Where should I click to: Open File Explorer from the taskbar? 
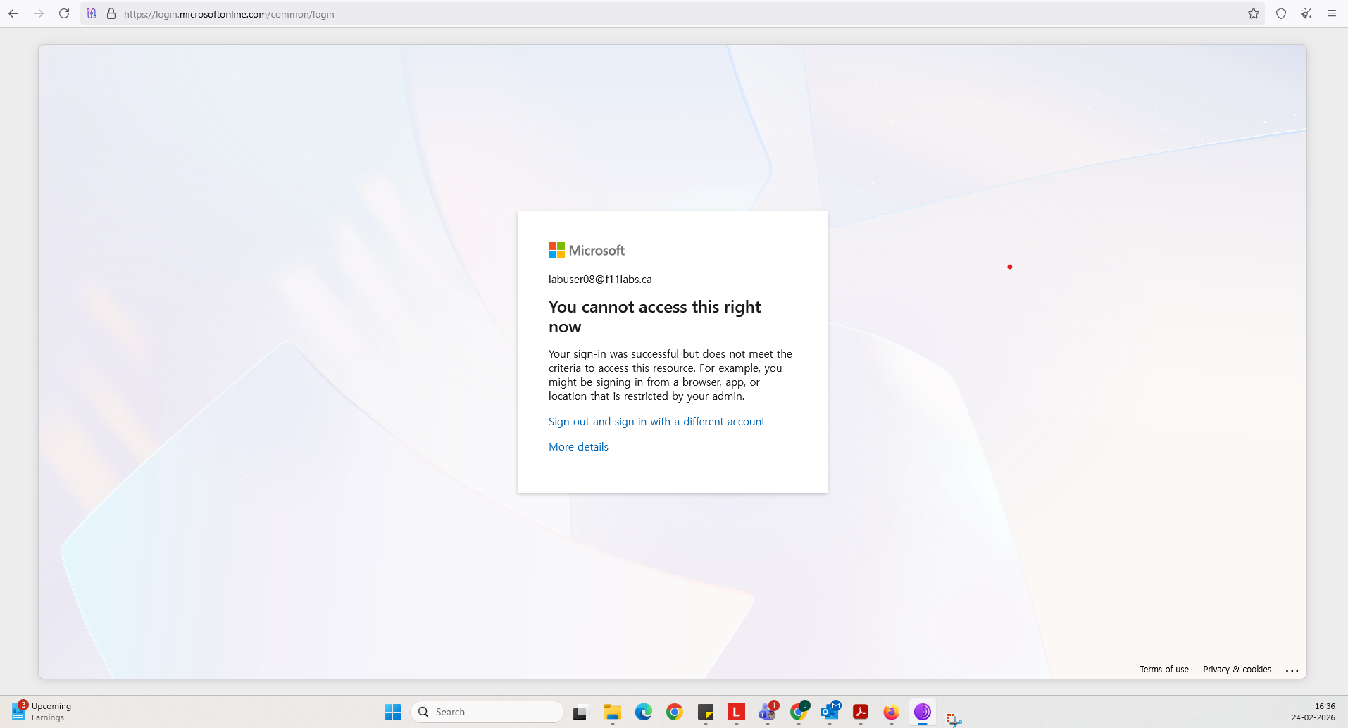coord(612,712)
